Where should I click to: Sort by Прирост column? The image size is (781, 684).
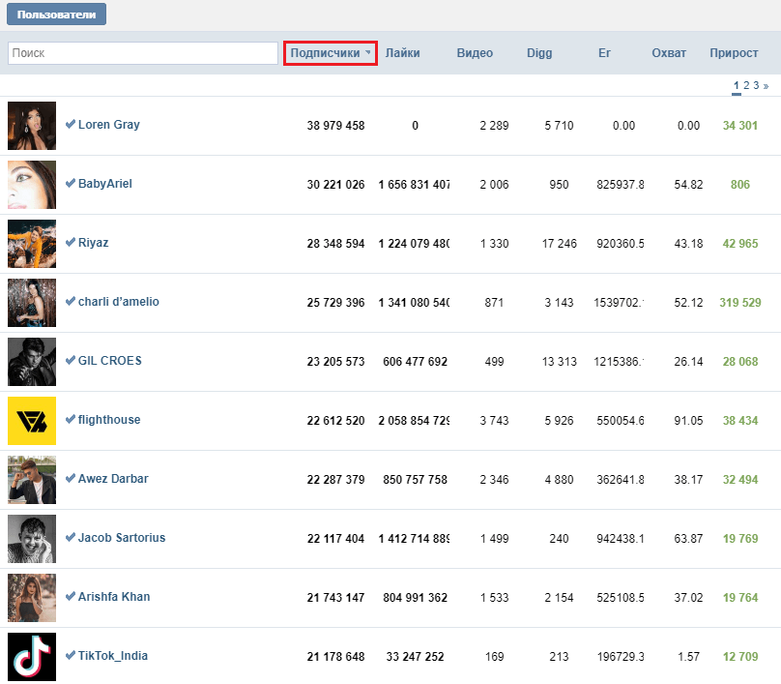pyautogui.click(x=734, y=53)
